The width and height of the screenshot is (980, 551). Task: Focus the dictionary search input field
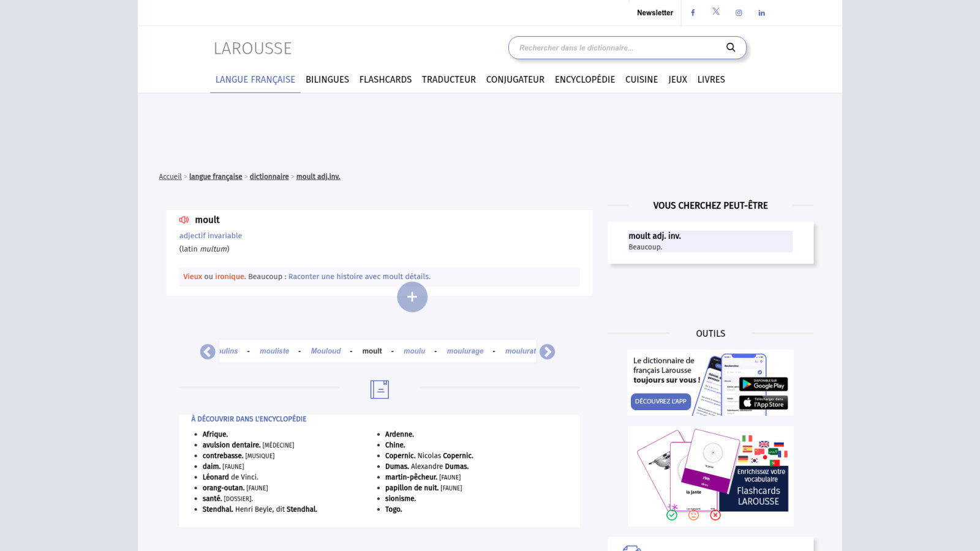[619, 48]
